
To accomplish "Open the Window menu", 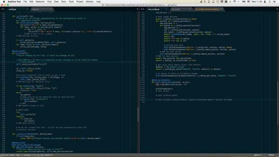I will coord(90,2).
